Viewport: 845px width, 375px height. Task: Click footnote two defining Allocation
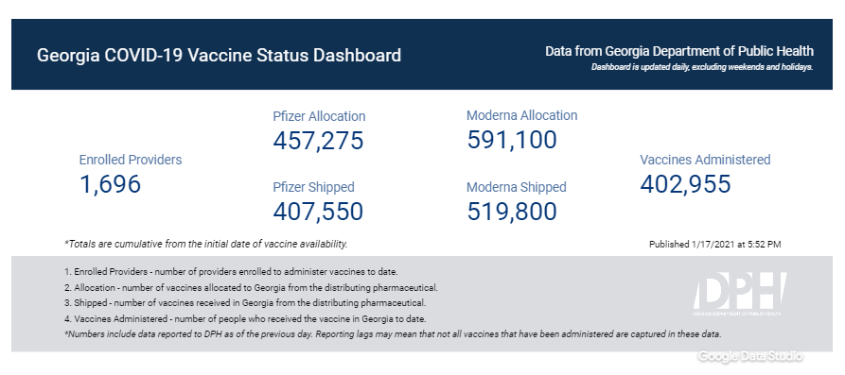[x=251, y=287]
